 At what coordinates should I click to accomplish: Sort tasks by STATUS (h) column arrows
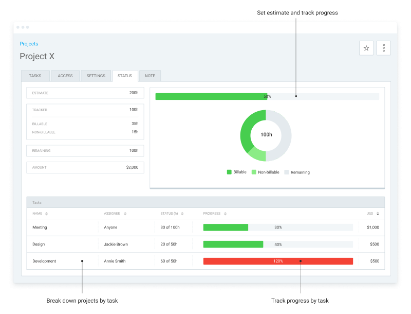(x=182, y=214)
